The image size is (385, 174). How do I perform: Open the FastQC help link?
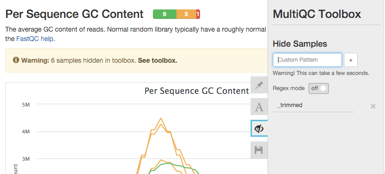pyautogui.click(x=34, y=39)
